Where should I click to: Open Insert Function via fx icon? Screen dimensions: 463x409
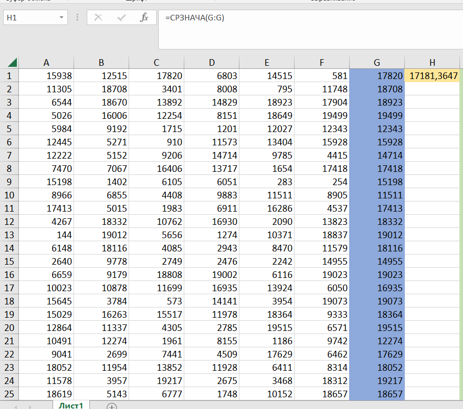144,18
